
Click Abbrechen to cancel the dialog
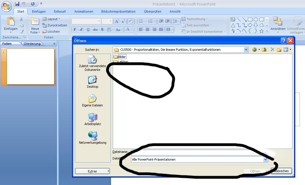tap(281, 171)
